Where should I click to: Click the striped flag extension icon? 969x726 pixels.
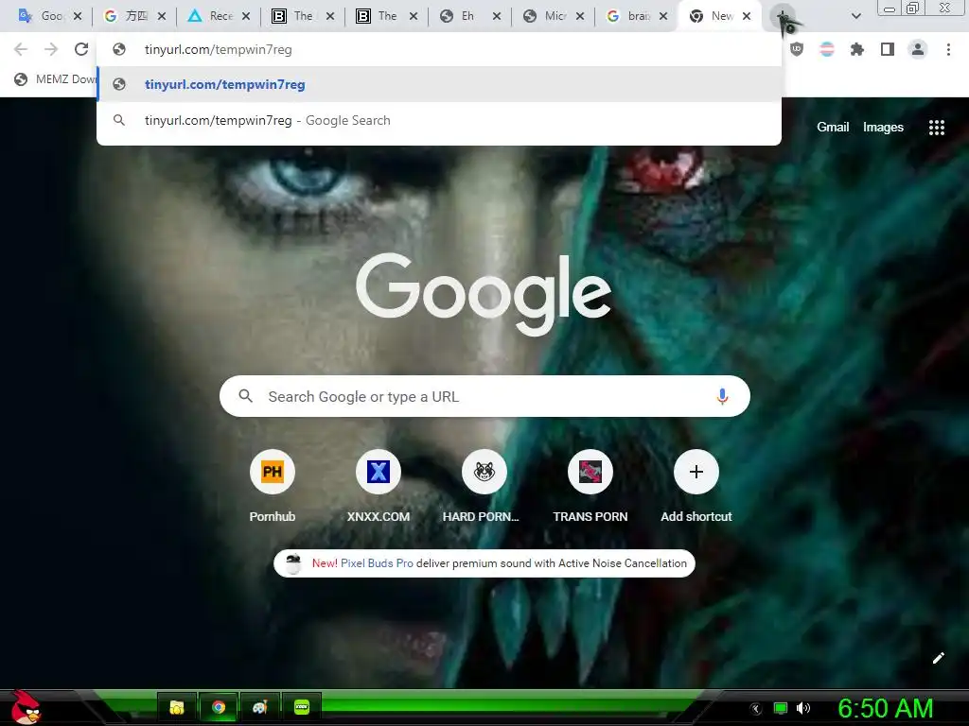(827, 49)
